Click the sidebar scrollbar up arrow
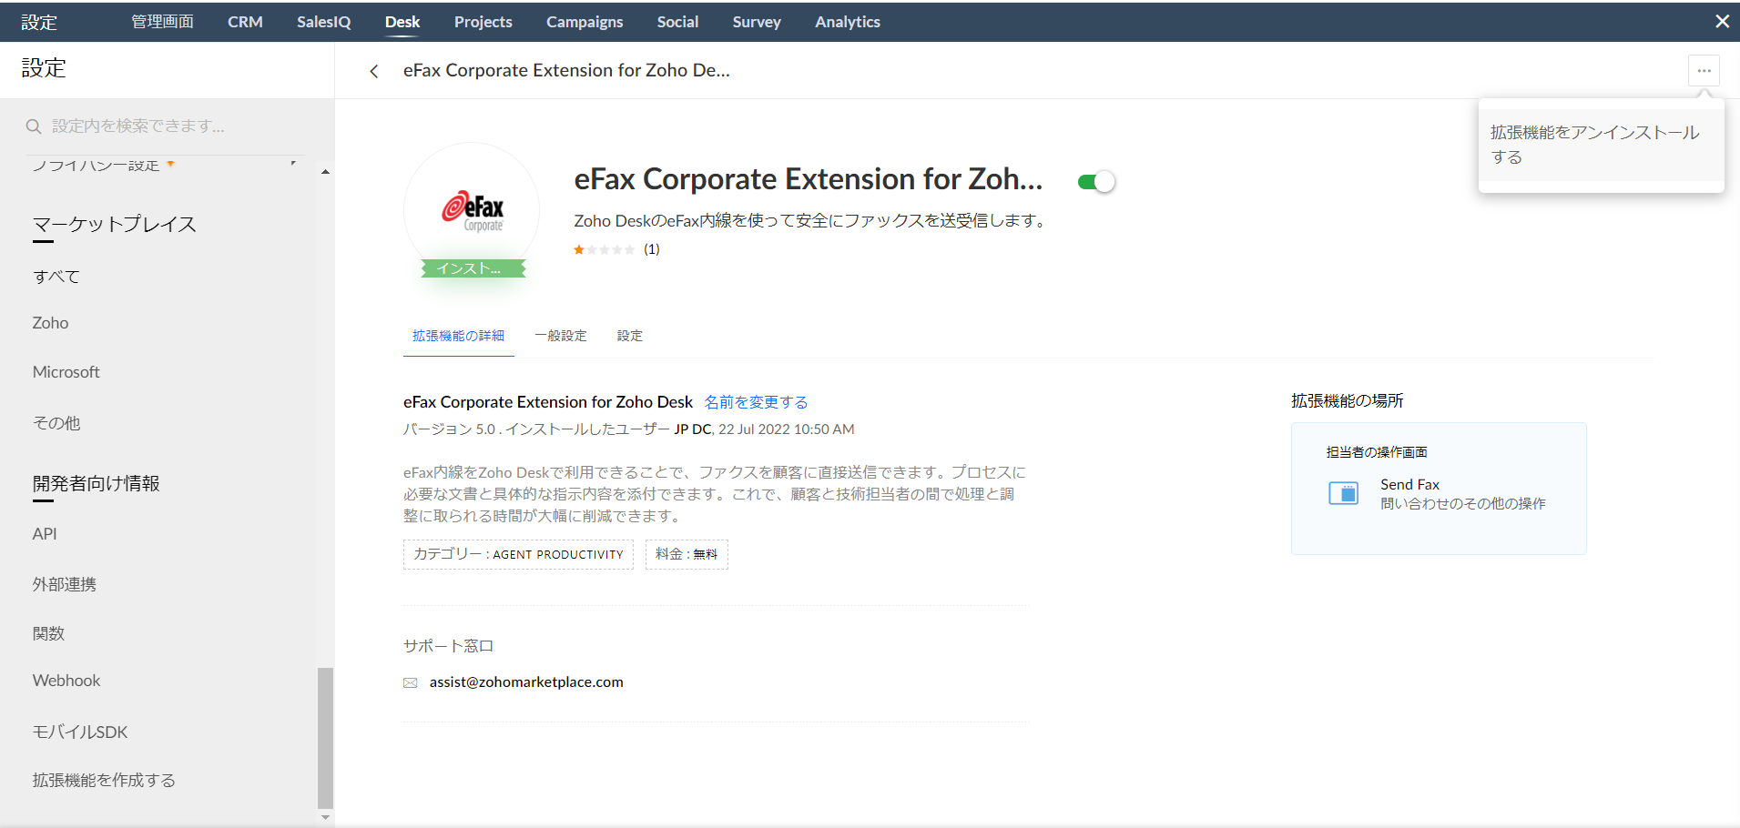This screenshot has height=828, width=1740. tap(325, 171)
